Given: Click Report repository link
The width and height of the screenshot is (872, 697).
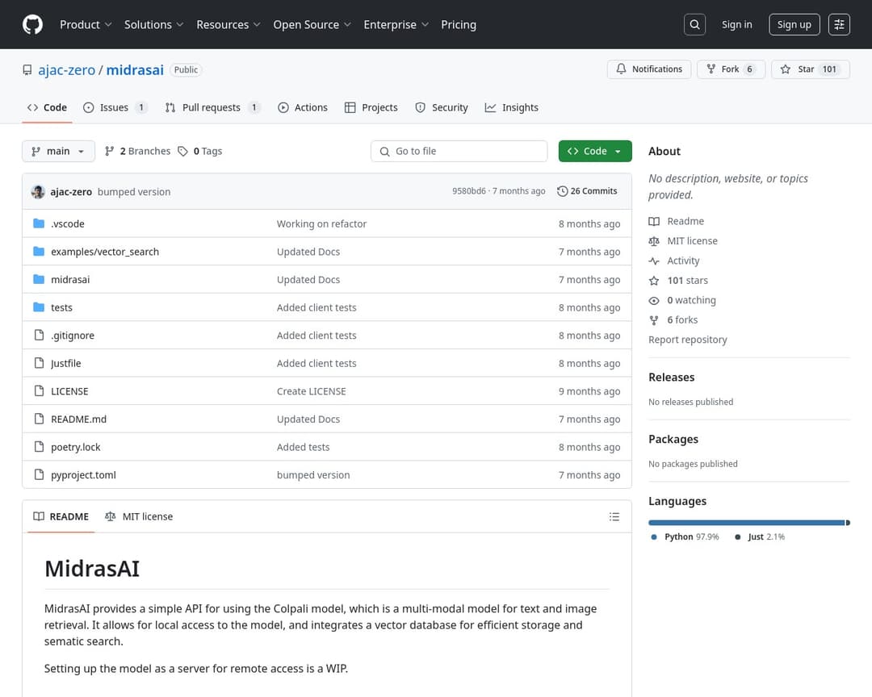Looking at the screenshot, I should pos(687,340).
